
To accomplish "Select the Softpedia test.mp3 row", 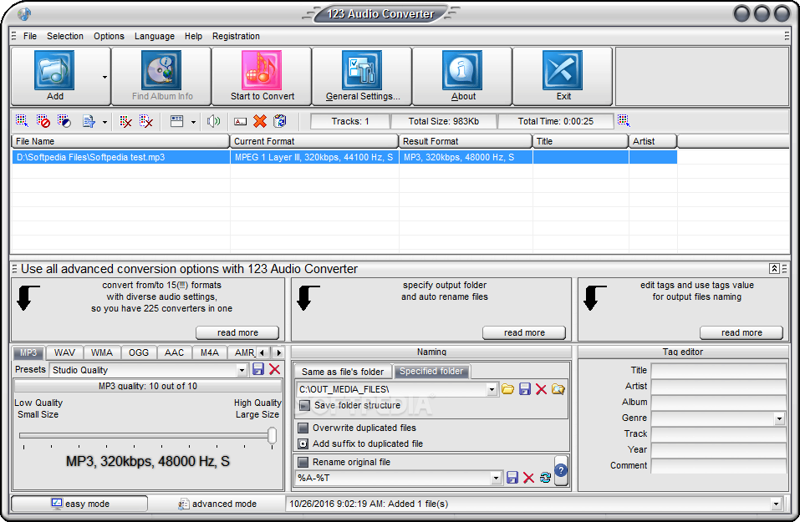I will 344,157.
